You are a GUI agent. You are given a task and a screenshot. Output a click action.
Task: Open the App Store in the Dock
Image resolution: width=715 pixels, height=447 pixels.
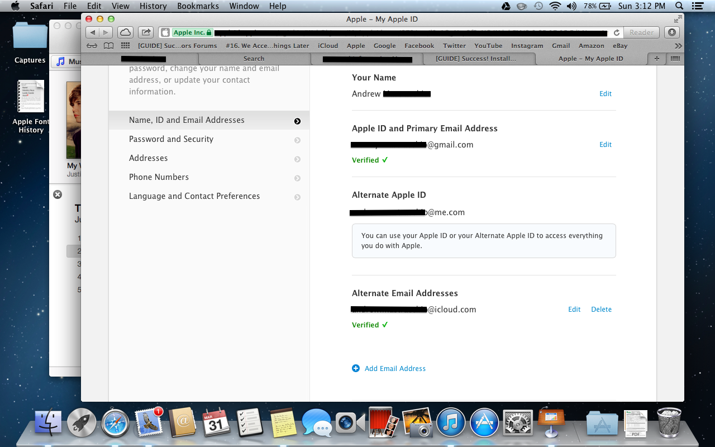point(484,423)
